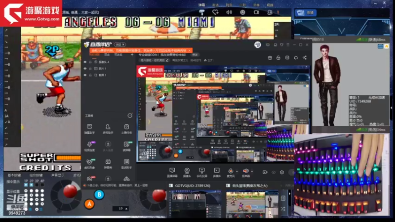Open the 虚拟形象 tool icon
The height and width of the screenshot is (222, 395).
[x=89, y=163]
